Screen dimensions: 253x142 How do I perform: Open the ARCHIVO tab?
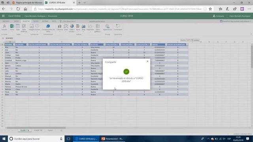6,21
